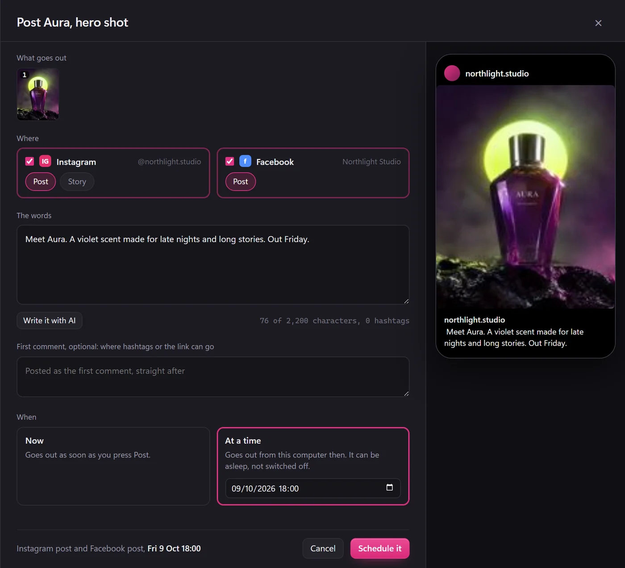Choose the At a time option
Viewport: 625px width, 568px height.
point(313,466)
